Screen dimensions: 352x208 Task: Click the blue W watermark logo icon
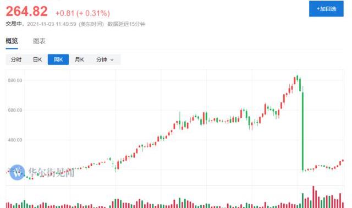pos(17,173)
